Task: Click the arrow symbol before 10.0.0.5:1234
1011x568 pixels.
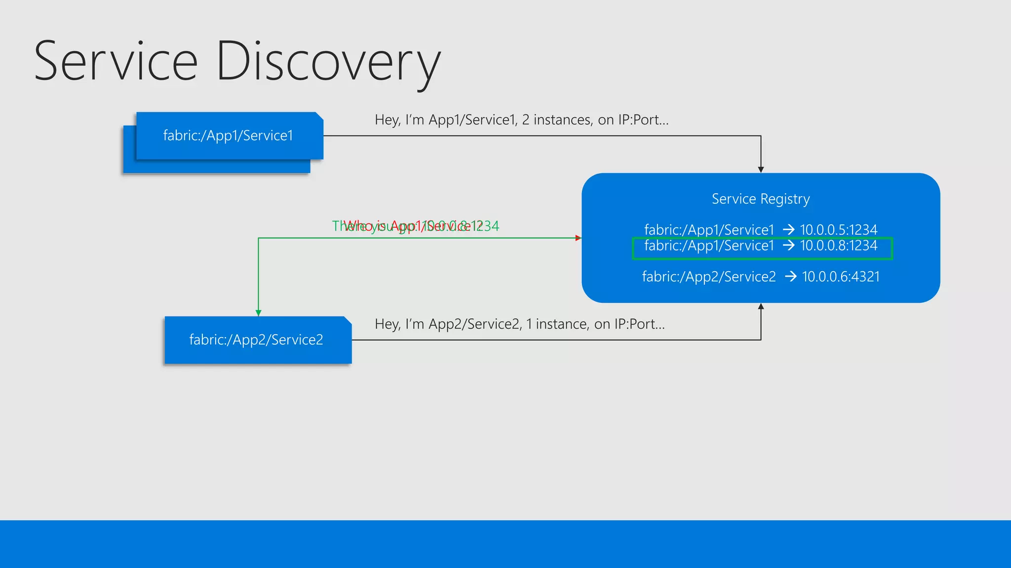Action: (788, 230)
